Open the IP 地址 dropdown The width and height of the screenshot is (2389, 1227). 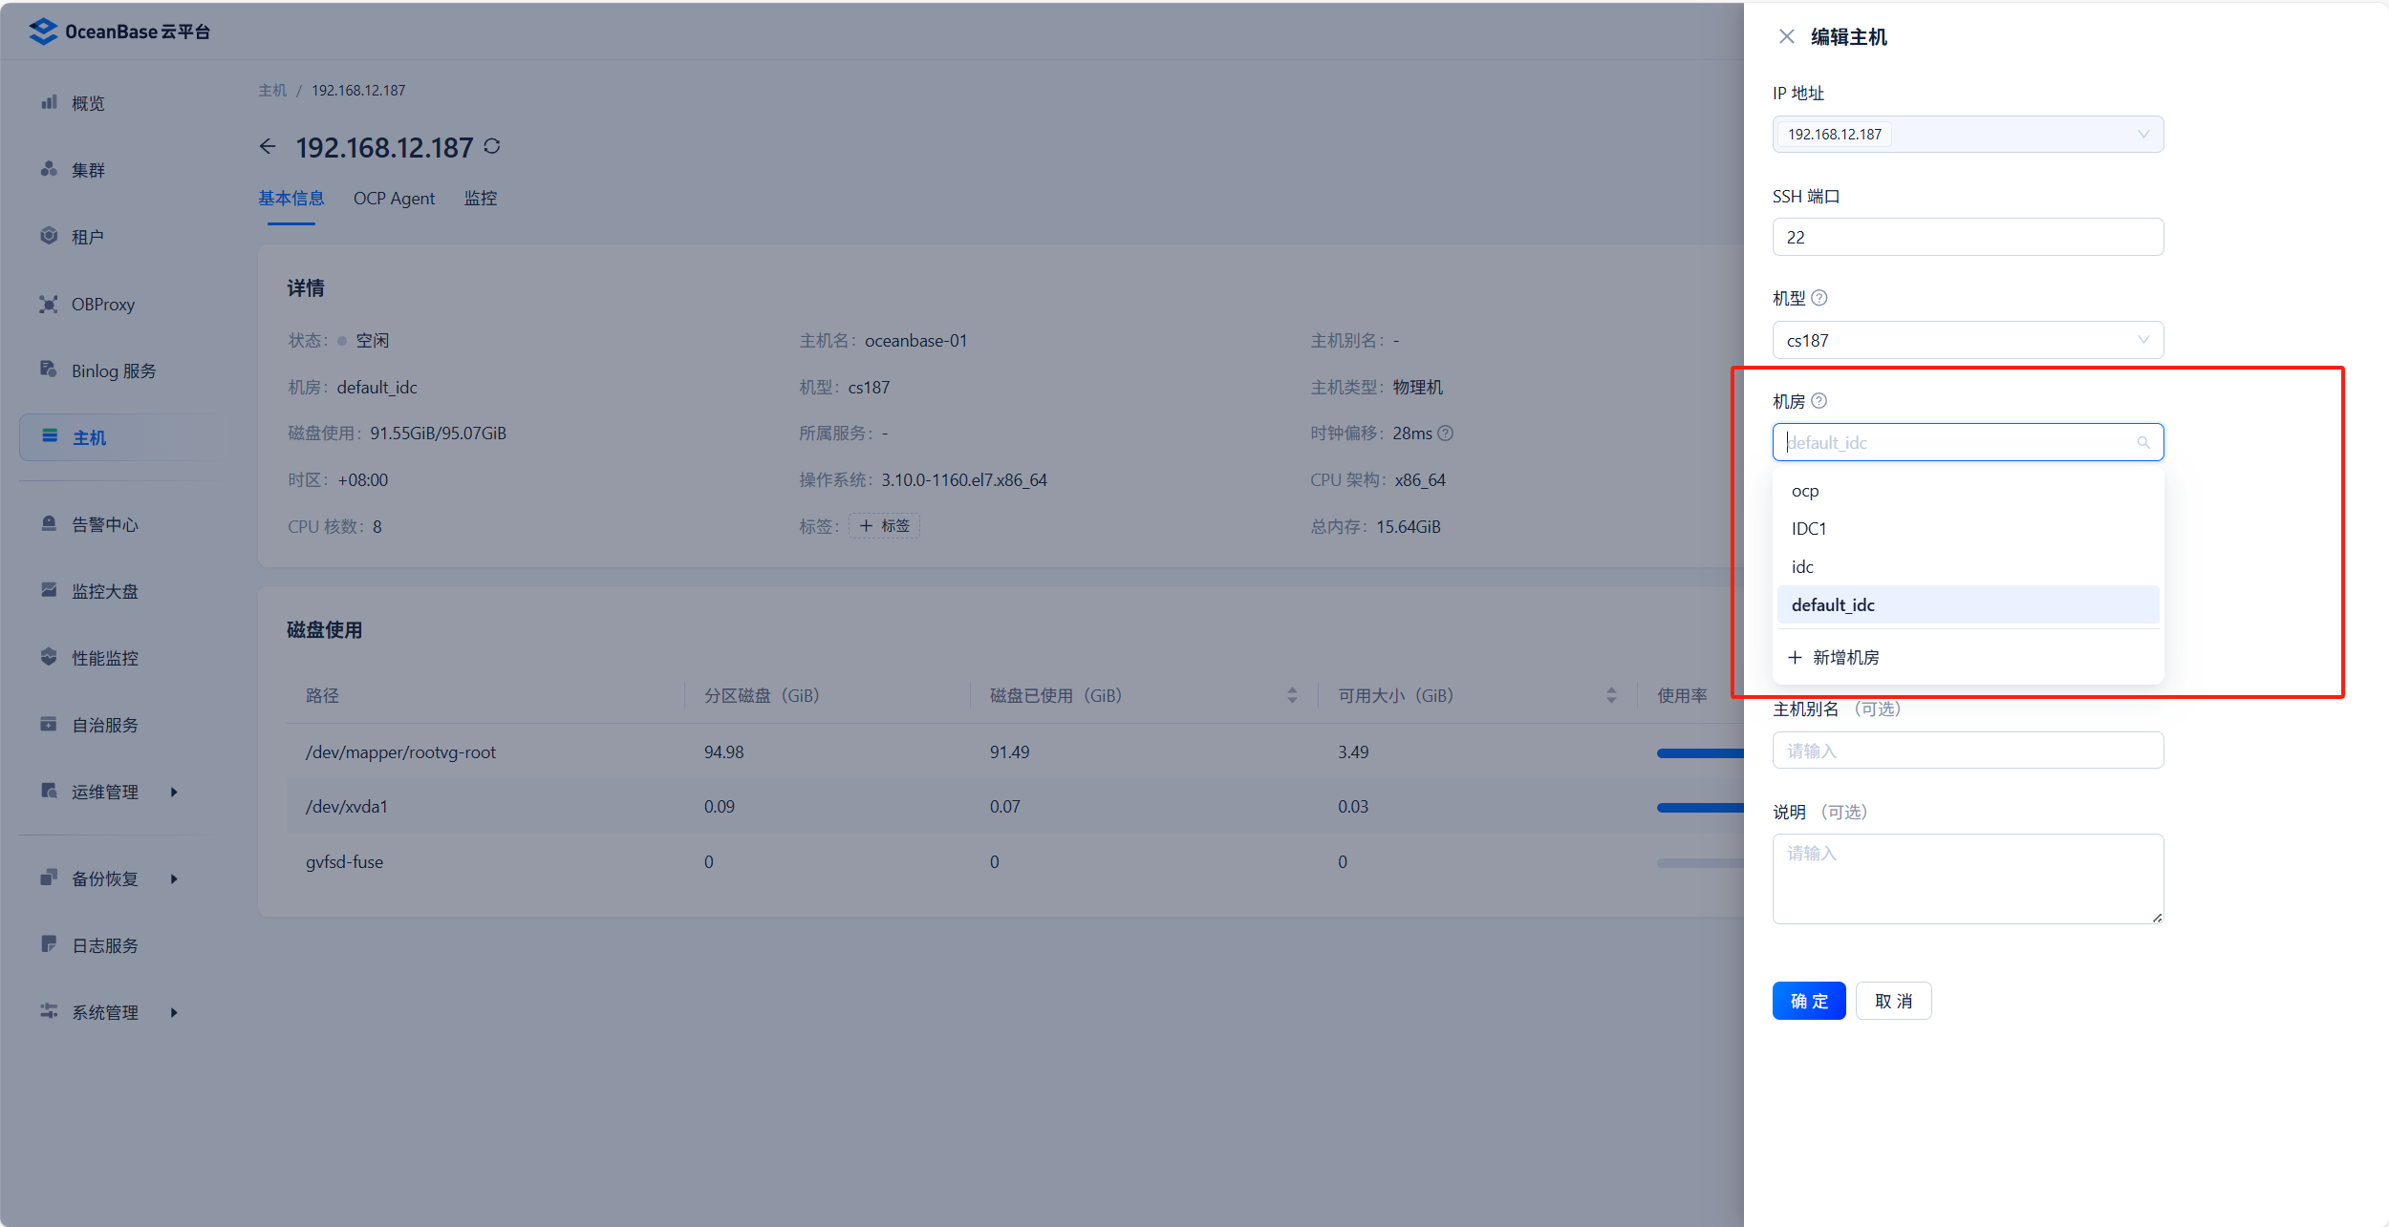[1968, 134]
